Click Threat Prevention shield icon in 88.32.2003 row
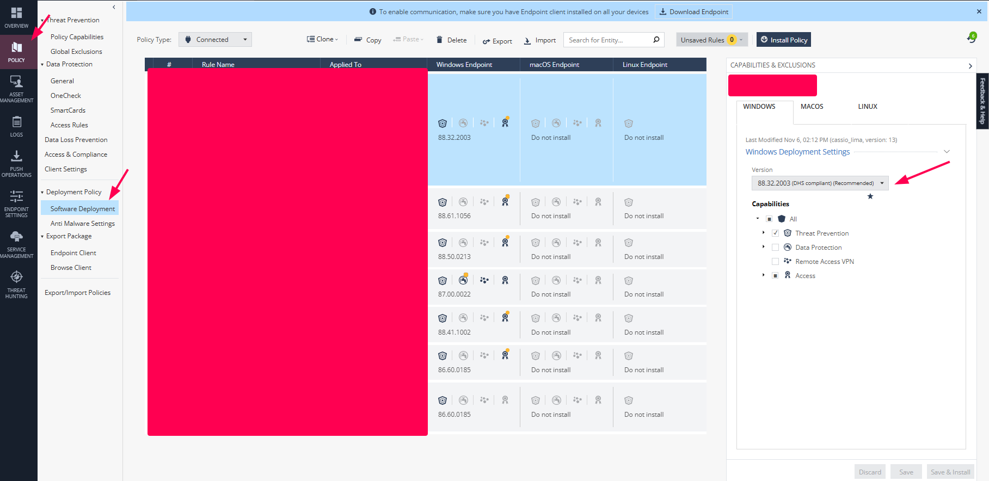 coord(443,124)
